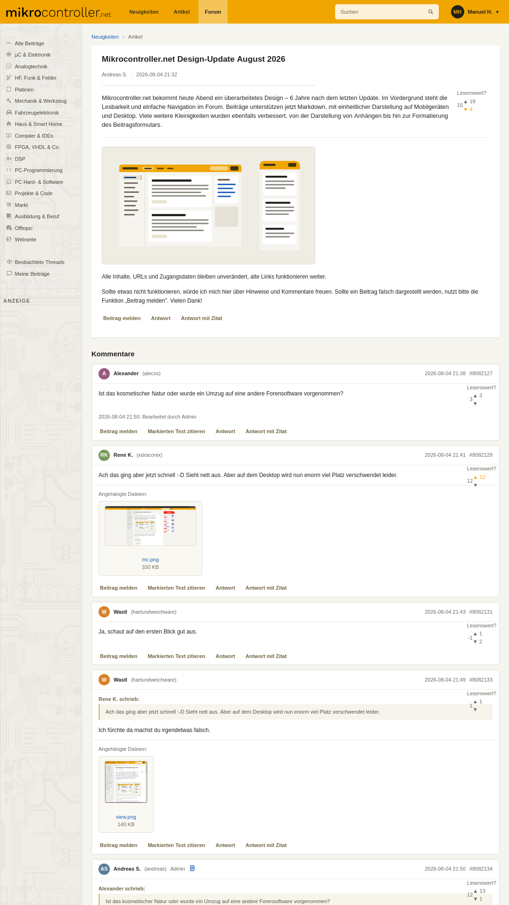This screenshot has width=509, height=905.
Task: Upvote Rene K.'s comment #8082128
Action: pyautogui.click(x=475, y=477)
